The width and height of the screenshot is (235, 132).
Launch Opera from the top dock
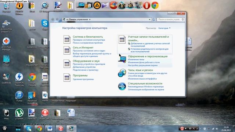click(x=147, y=5)
